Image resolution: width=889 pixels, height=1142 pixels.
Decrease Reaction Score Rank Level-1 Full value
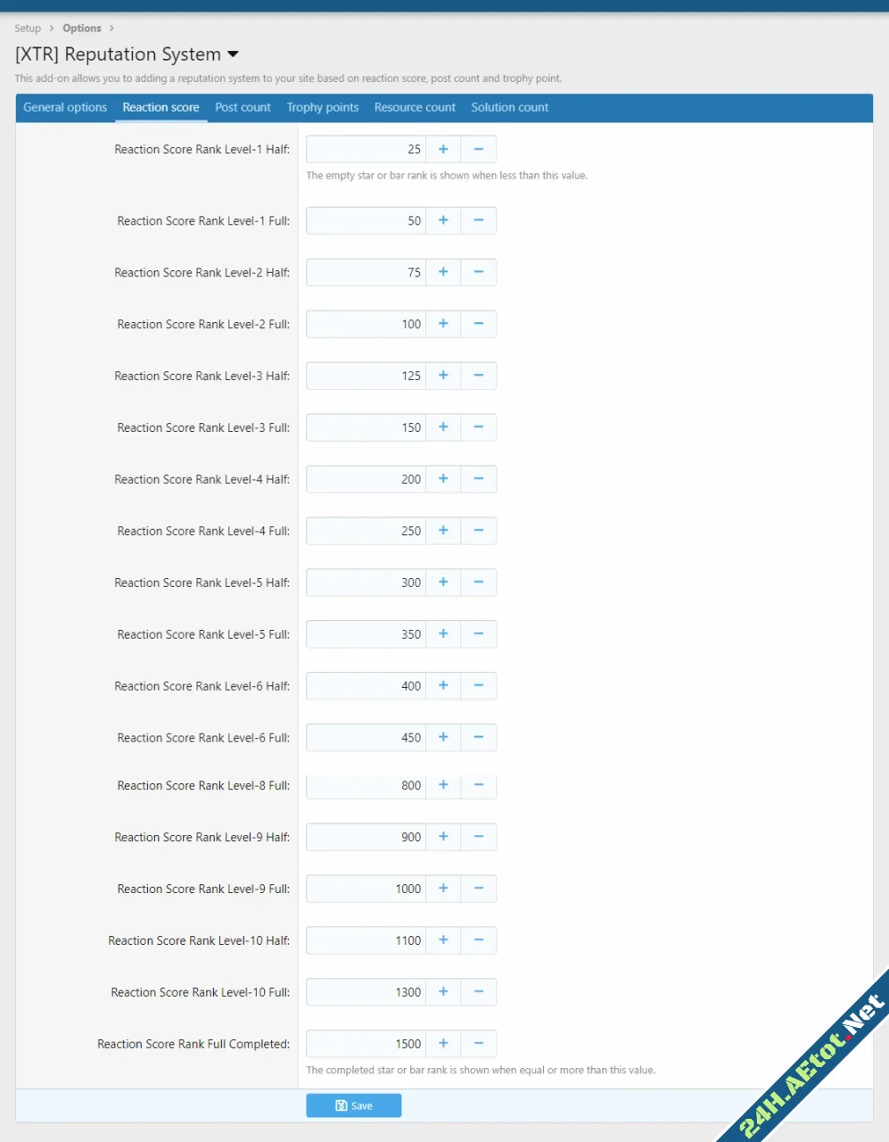[x=479, y=220]
